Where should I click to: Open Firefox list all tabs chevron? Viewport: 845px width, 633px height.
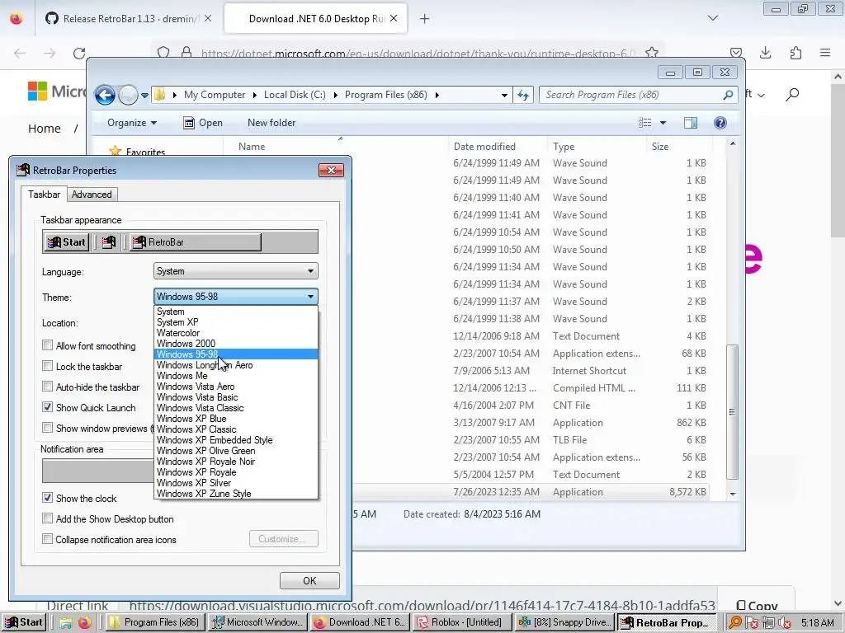(x=712, y=18)
